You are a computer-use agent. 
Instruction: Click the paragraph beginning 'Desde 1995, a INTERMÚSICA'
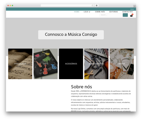click(101, 94)
